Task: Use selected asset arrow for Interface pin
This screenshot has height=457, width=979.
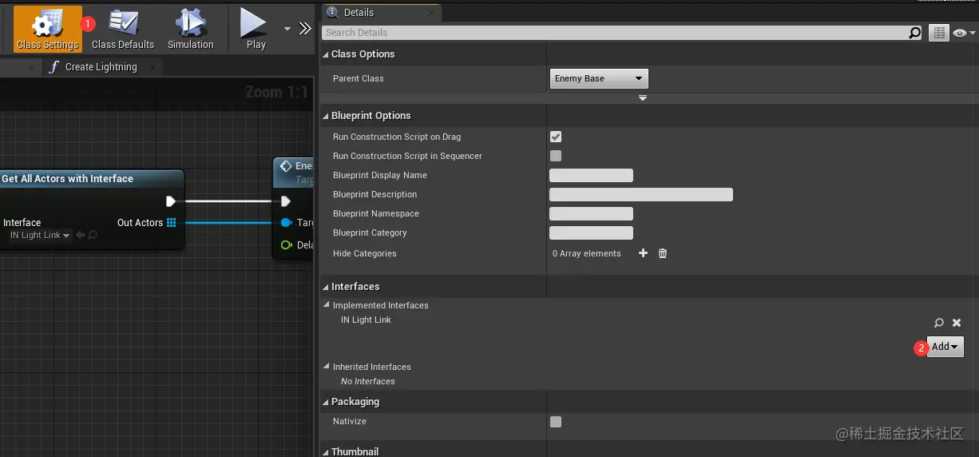Action: tap(81, 235)
